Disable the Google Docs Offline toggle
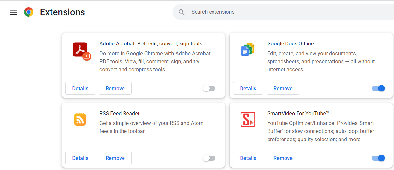The image size is (394, 170). pyautogui.click(x=378, y=88)
